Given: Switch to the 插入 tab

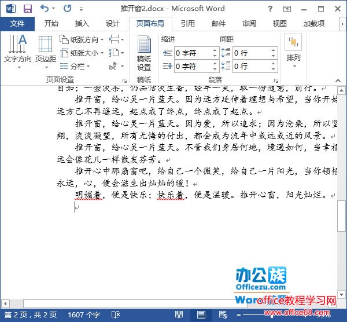Looking at the screenshot, I should click(82, 24).
